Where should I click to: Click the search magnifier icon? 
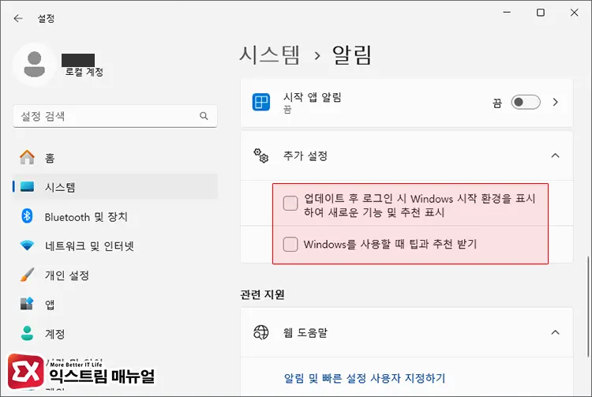[204, 116]
